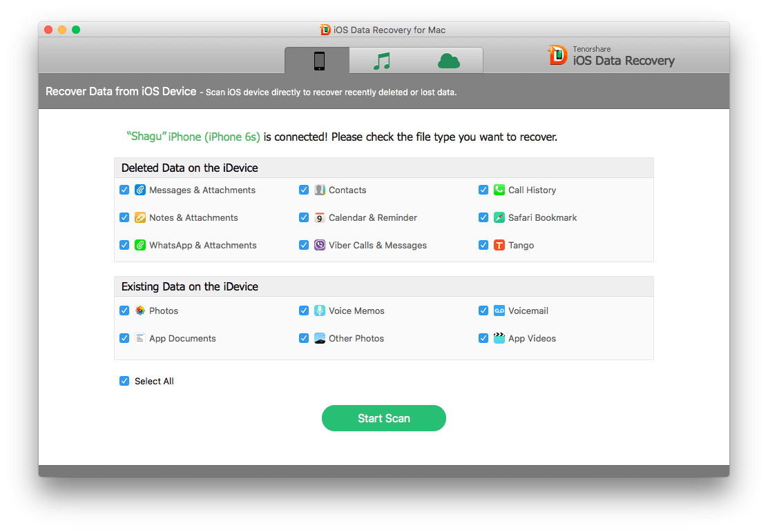The image size is (768, 532).
Task: Click the Safari Bookmark compass icon
Action: coord(499,217)
